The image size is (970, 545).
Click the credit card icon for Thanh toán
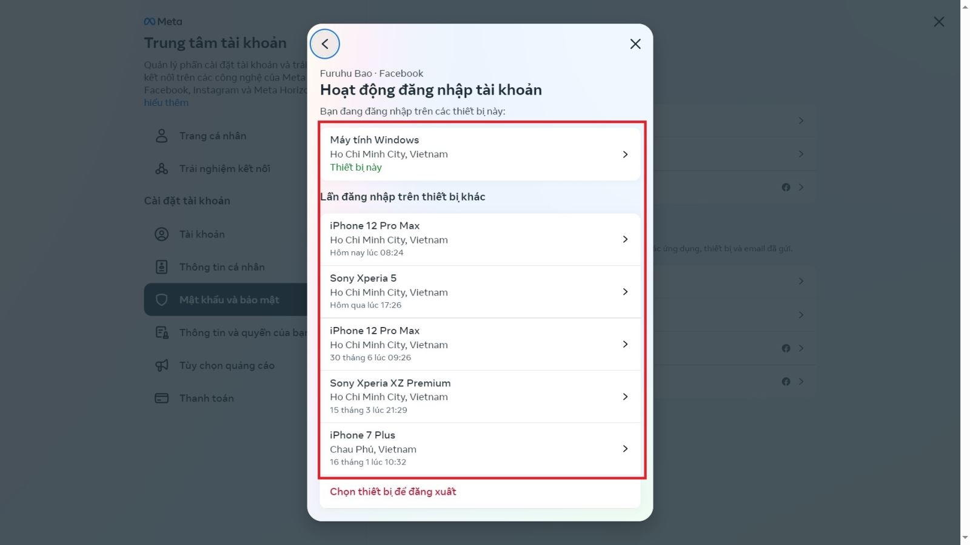pyautogui.click(x=161, y=398)
